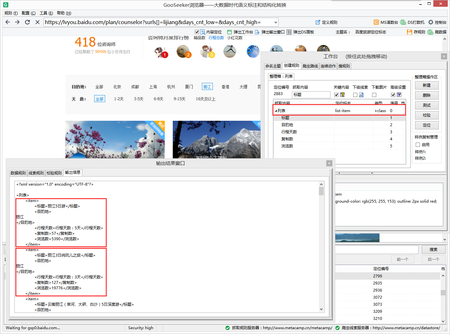The height and width of the screenshot is (334, 450).
Task: Click the 测试 button
Action: [427, 105]
